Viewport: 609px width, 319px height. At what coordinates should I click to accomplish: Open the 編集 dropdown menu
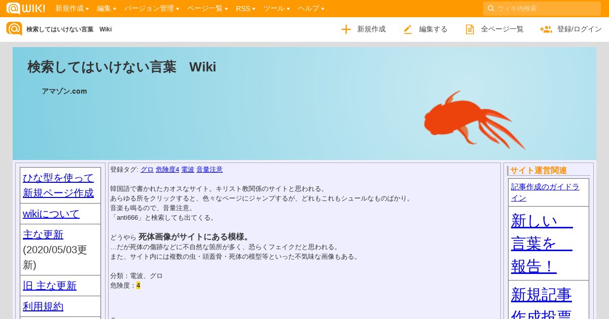coord(107,8)
